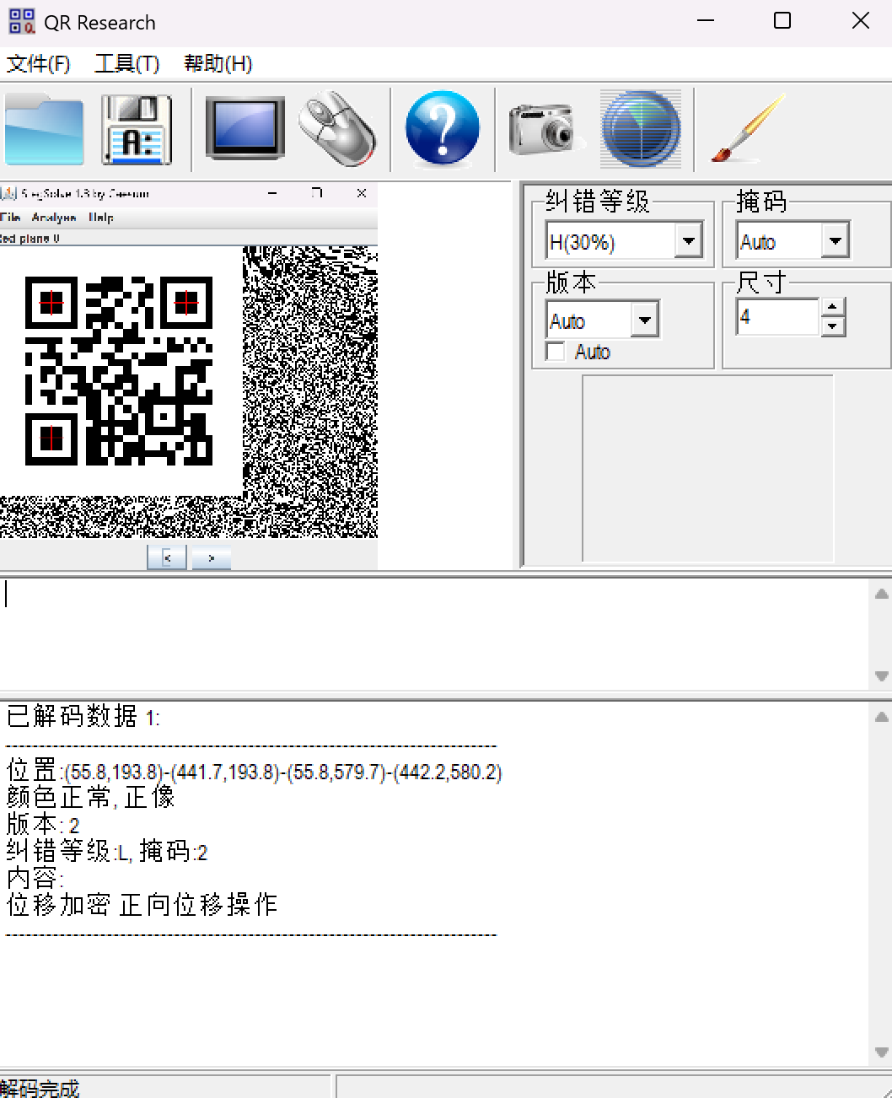Click the 解码完成 status bar text
Image resolution: width=892 pixels, height=1098 pixels.
pos(40,1088)
